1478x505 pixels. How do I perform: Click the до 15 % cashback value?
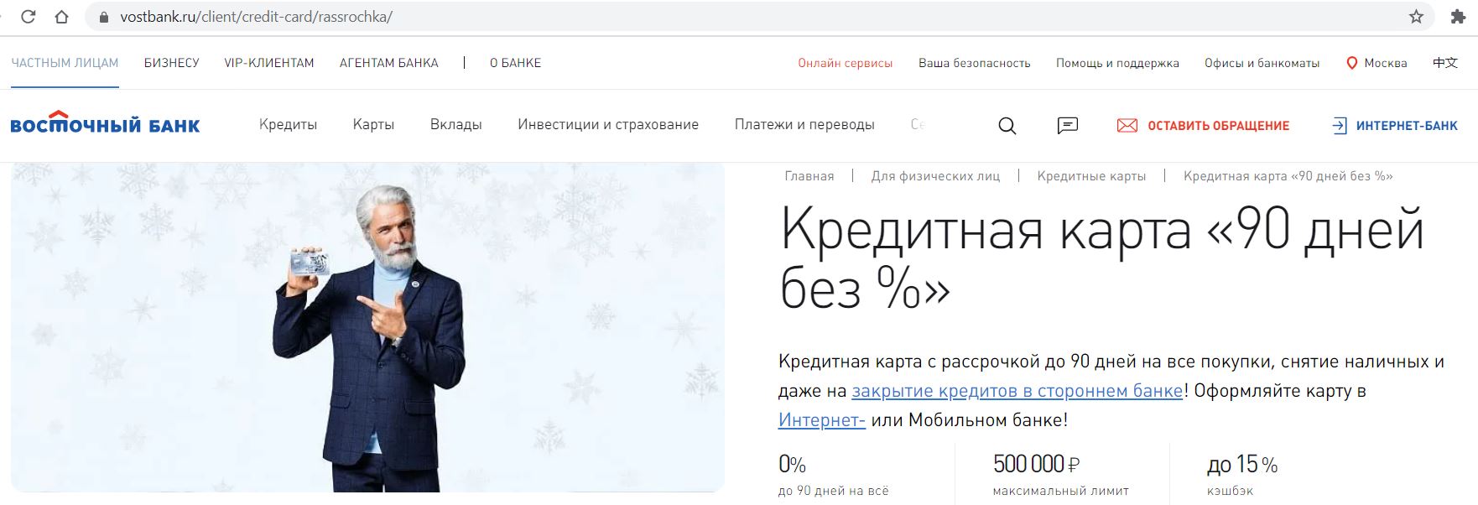(1242, 464)
